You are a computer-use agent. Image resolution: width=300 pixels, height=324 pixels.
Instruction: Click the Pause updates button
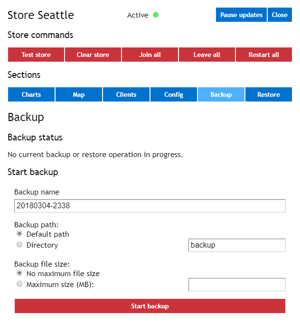click(x=241, y=15)
